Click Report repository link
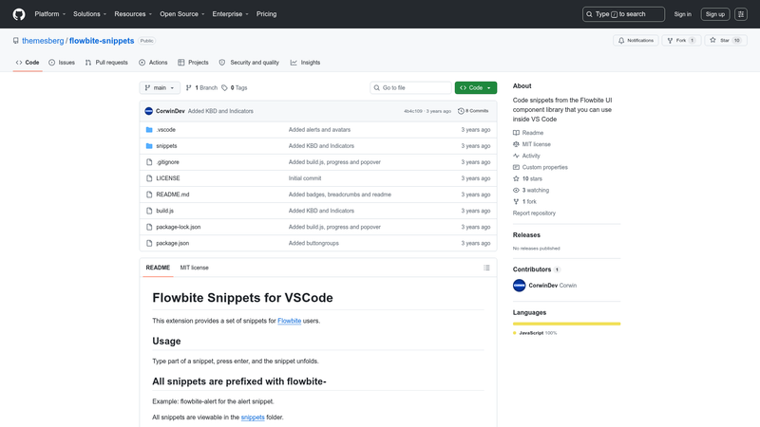 (x=534, y=213)
